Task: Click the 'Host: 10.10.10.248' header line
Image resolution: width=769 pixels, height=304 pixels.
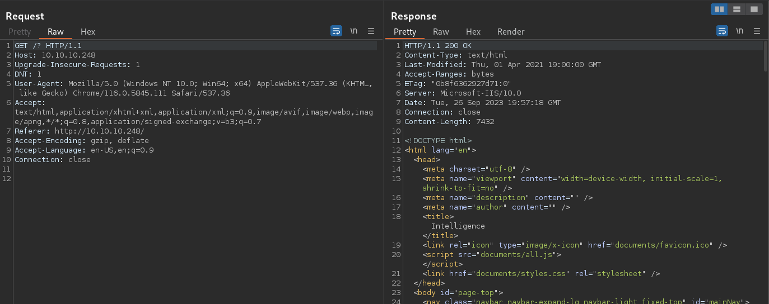Action: (x=55, y=55)
